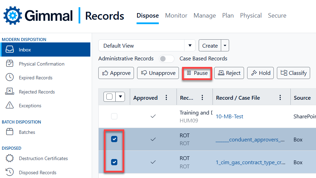This screenshot has height=178, width=316.
Task: Switch to the Physical tab
Action: [x=251, y=16]
